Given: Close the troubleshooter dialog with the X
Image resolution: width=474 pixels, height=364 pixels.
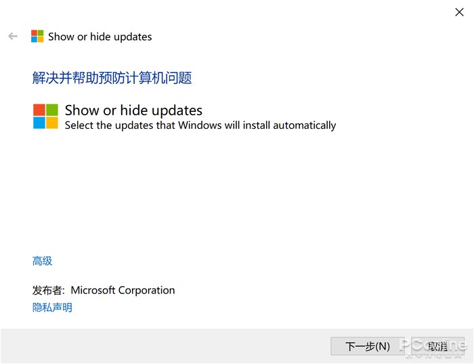Looking at the screenshot, I should click(x=459, y=12).
